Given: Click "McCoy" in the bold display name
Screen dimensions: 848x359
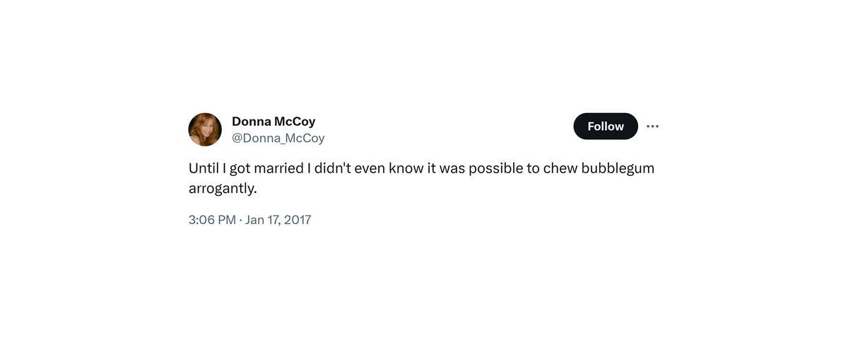Looking at the screenshot, I should point(295,122).
